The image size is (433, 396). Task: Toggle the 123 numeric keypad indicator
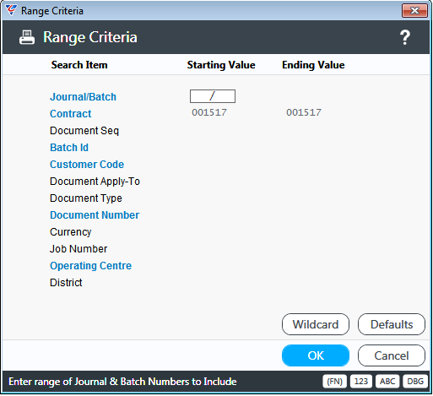[x=361, y=382]
